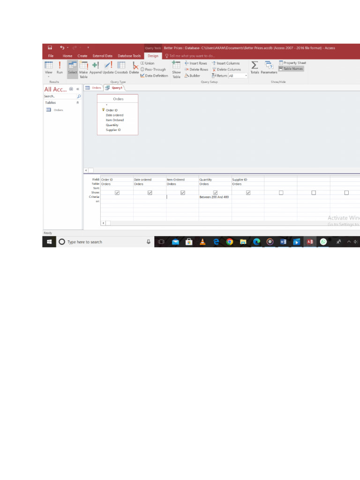Open the Return value dropdown
The image size is (360, 480).
pyautogui.click(x=246, y=75)
